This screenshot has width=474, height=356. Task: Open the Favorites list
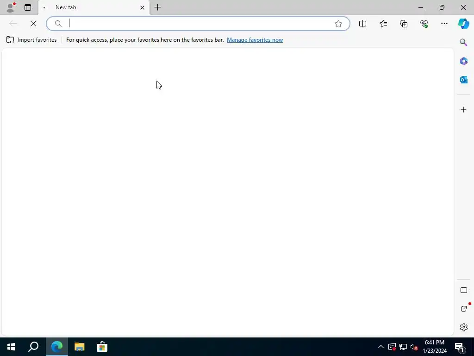383,24
